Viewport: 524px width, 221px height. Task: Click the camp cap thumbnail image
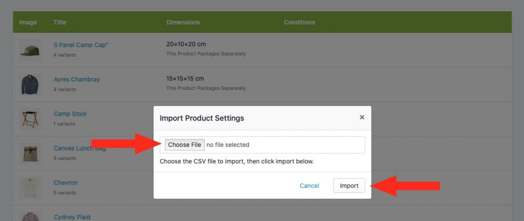30,51
